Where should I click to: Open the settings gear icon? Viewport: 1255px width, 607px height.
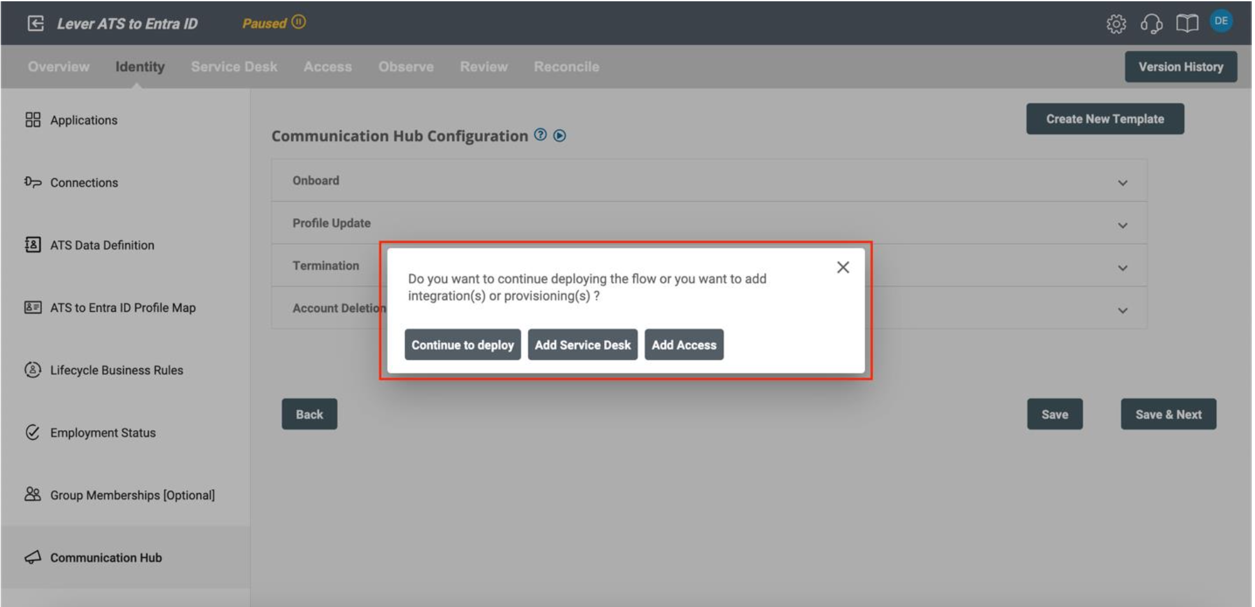[1116, 24]
